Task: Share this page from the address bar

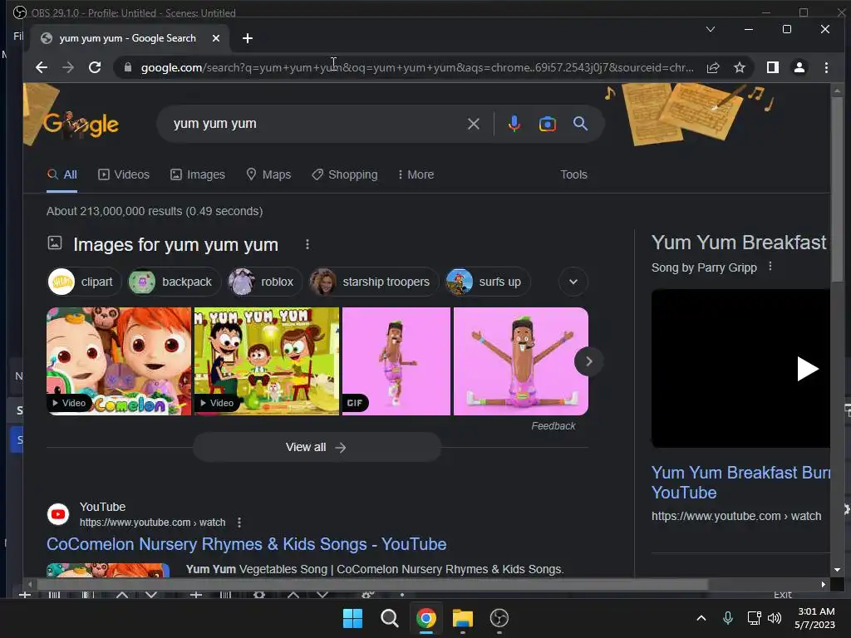Action: tap(713, 67)
